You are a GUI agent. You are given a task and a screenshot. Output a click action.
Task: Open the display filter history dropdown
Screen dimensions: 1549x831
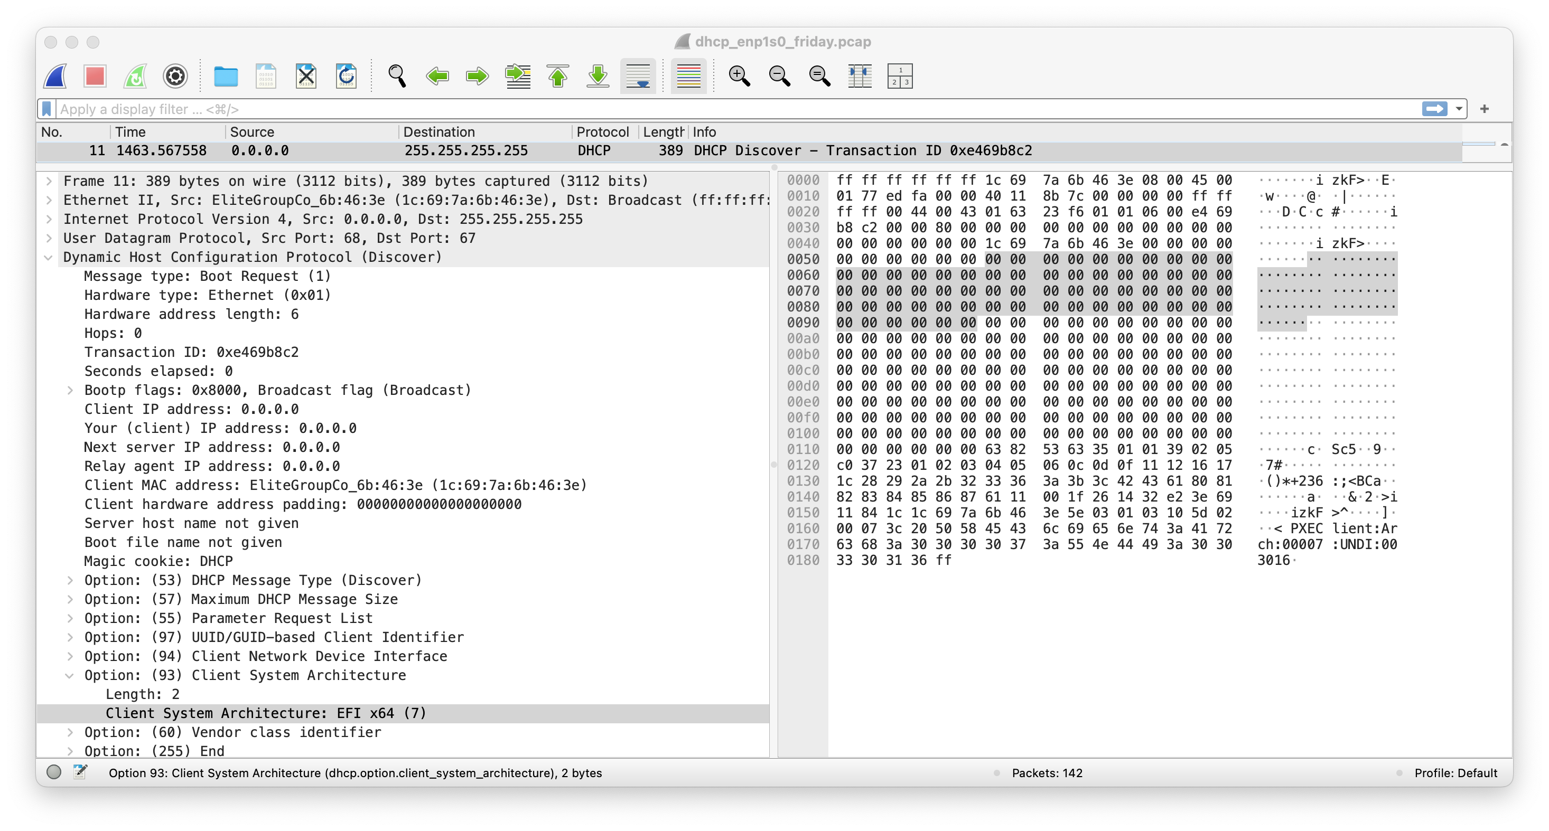click(1459, 109)
